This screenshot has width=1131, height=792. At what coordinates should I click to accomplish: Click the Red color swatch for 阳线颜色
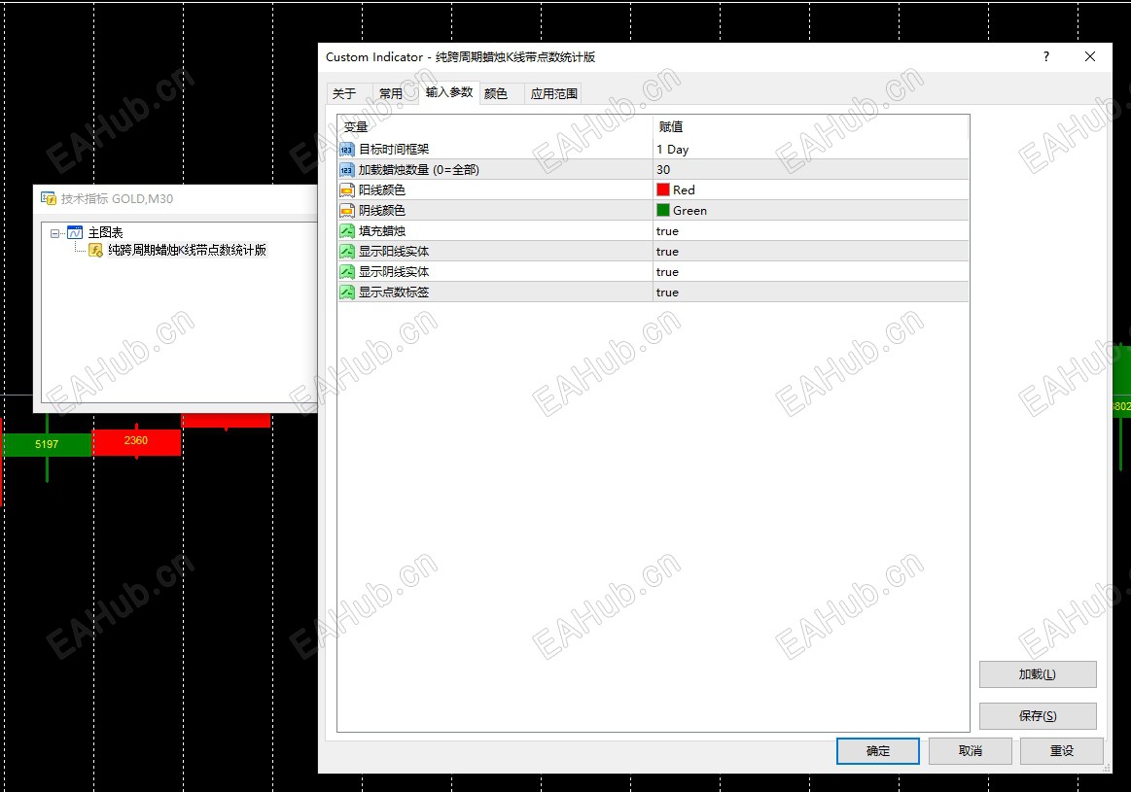pos(664,189)
